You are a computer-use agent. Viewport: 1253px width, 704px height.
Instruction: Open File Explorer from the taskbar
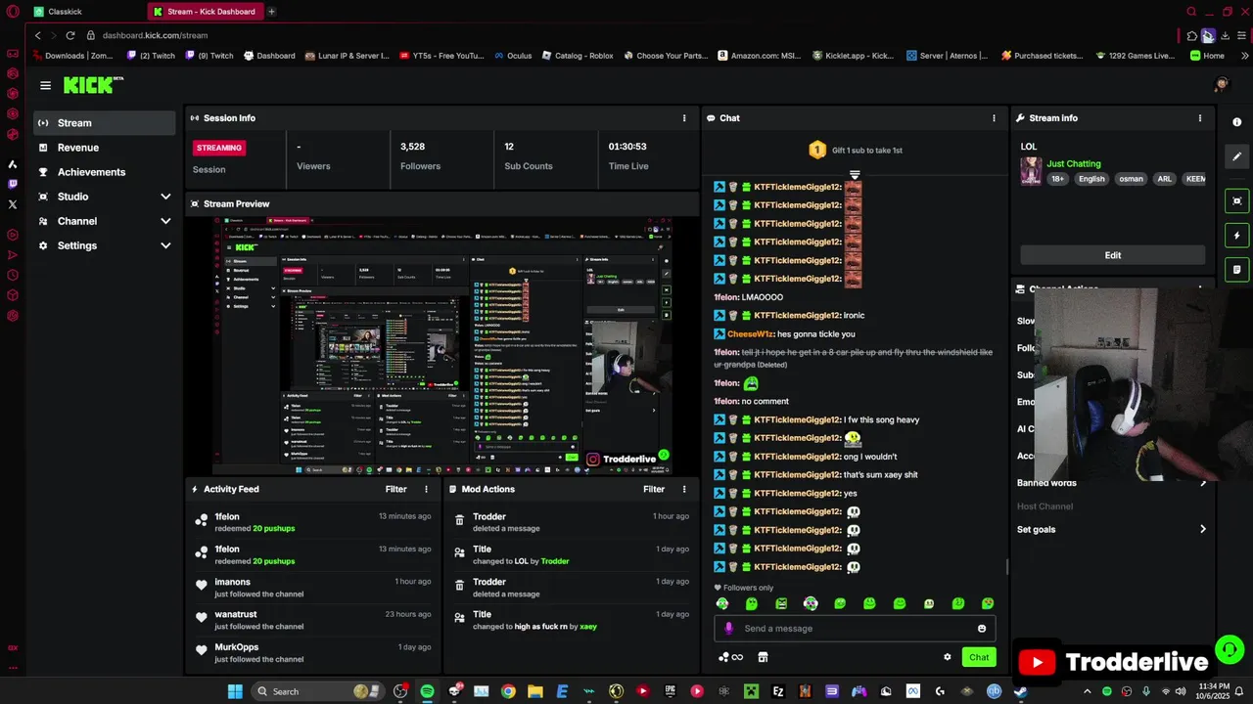click(535, 691)
